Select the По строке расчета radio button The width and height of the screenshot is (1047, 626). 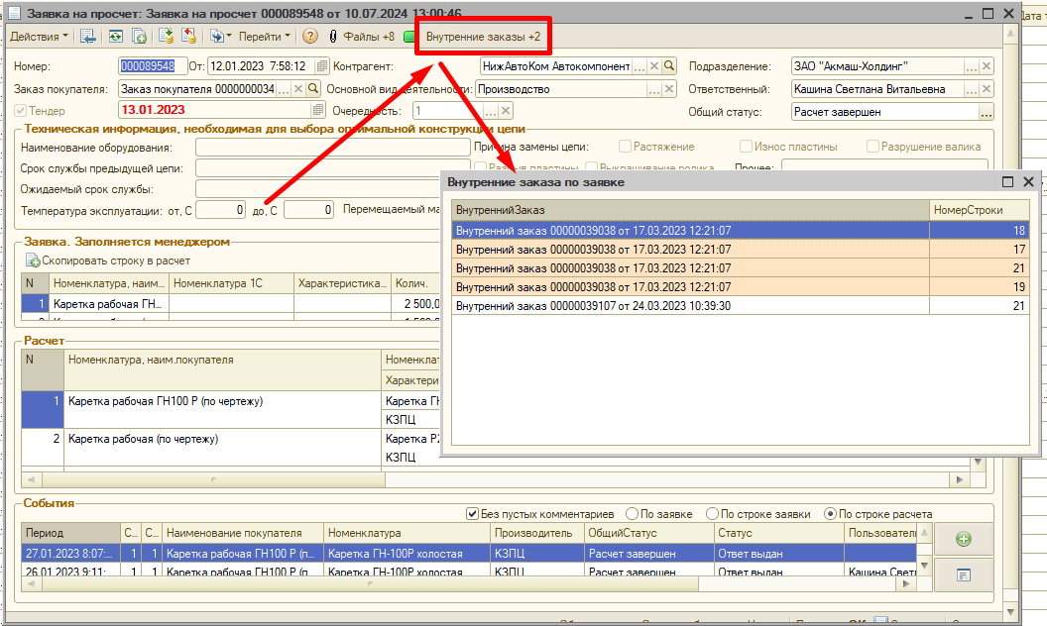point(830,514)
